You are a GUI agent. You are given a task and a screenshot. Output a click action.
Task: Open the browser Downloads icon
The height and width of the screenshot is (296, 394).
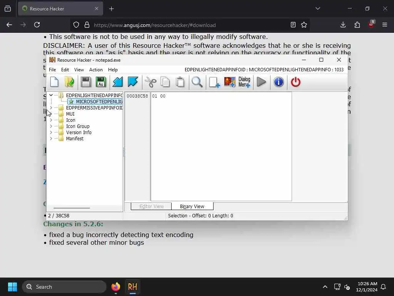point(343,25)
